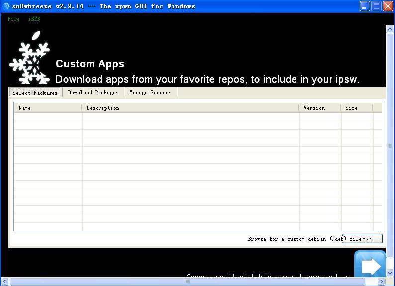Click the horizontal scrollbar right arrow
Screen dimensions: 395x286
(382, 281)
